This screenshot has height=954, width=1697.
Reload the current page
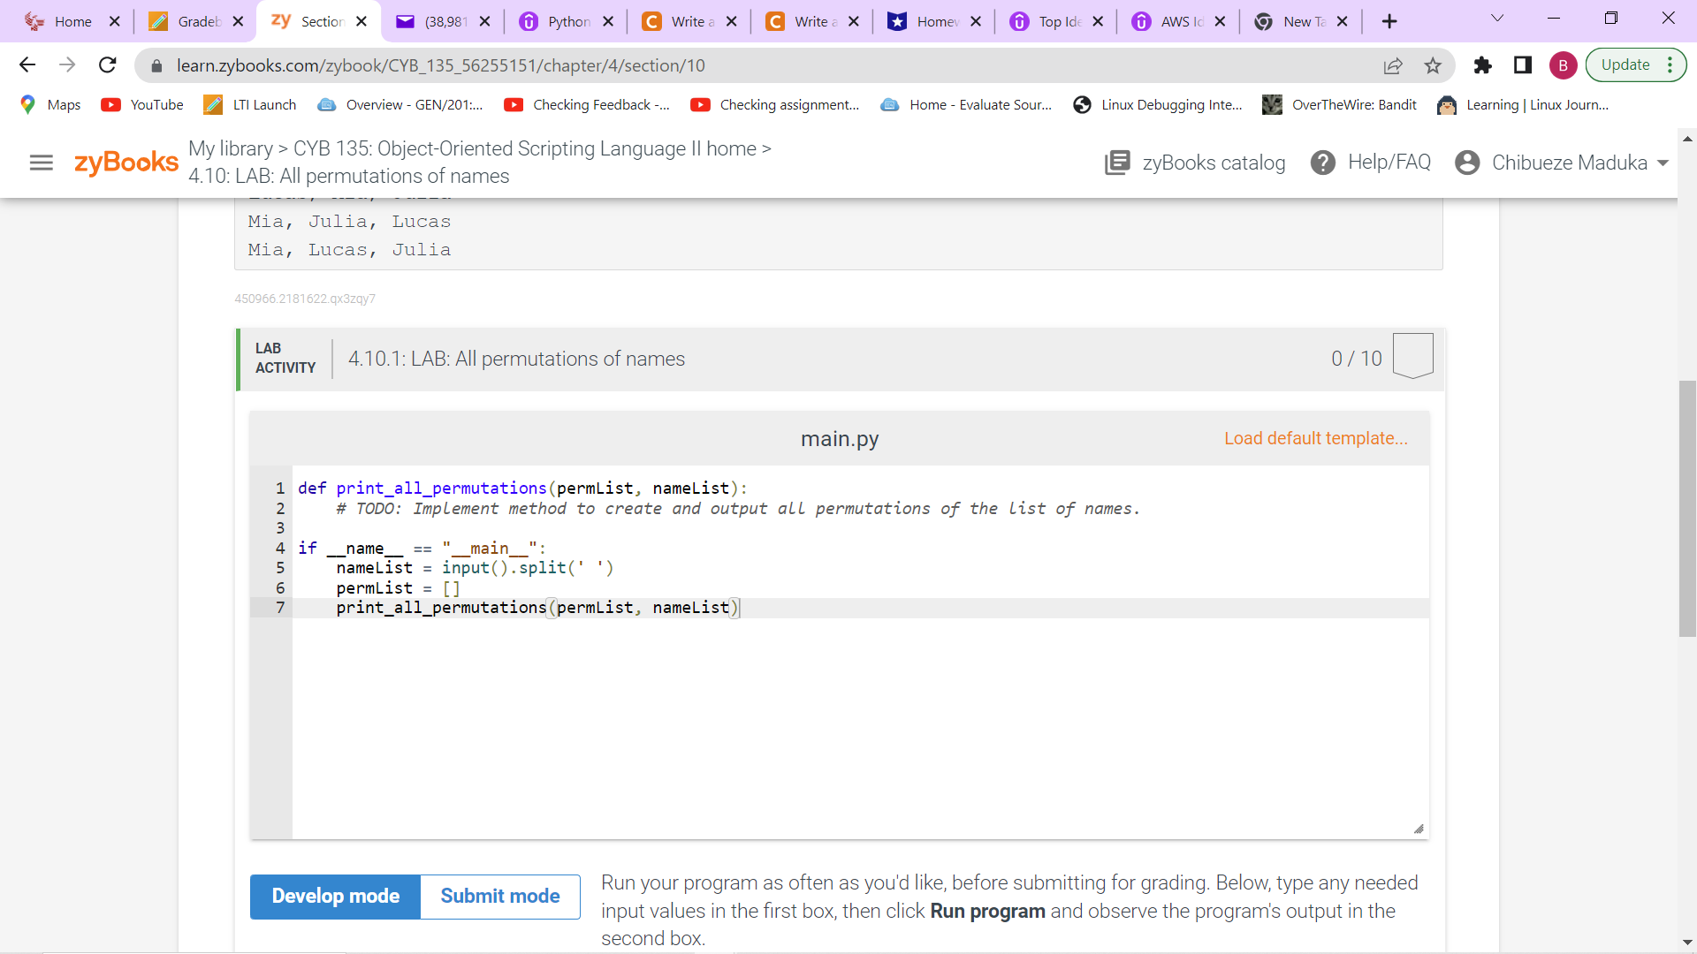pos(107,64)
